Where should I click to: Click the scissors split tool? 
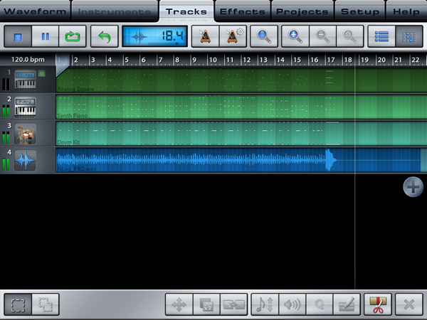378,304
